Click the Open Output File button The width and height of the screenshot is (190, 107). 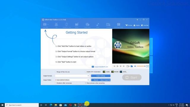tap(106, 80)
